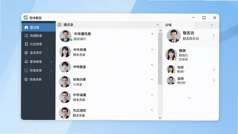Click the contact list scrollbar thumb

pyautogui.click(x=160, y=59)
